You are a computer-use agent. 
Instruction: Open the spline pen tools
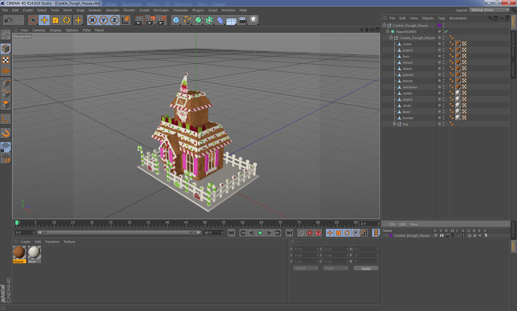click(x=187, y=20)
